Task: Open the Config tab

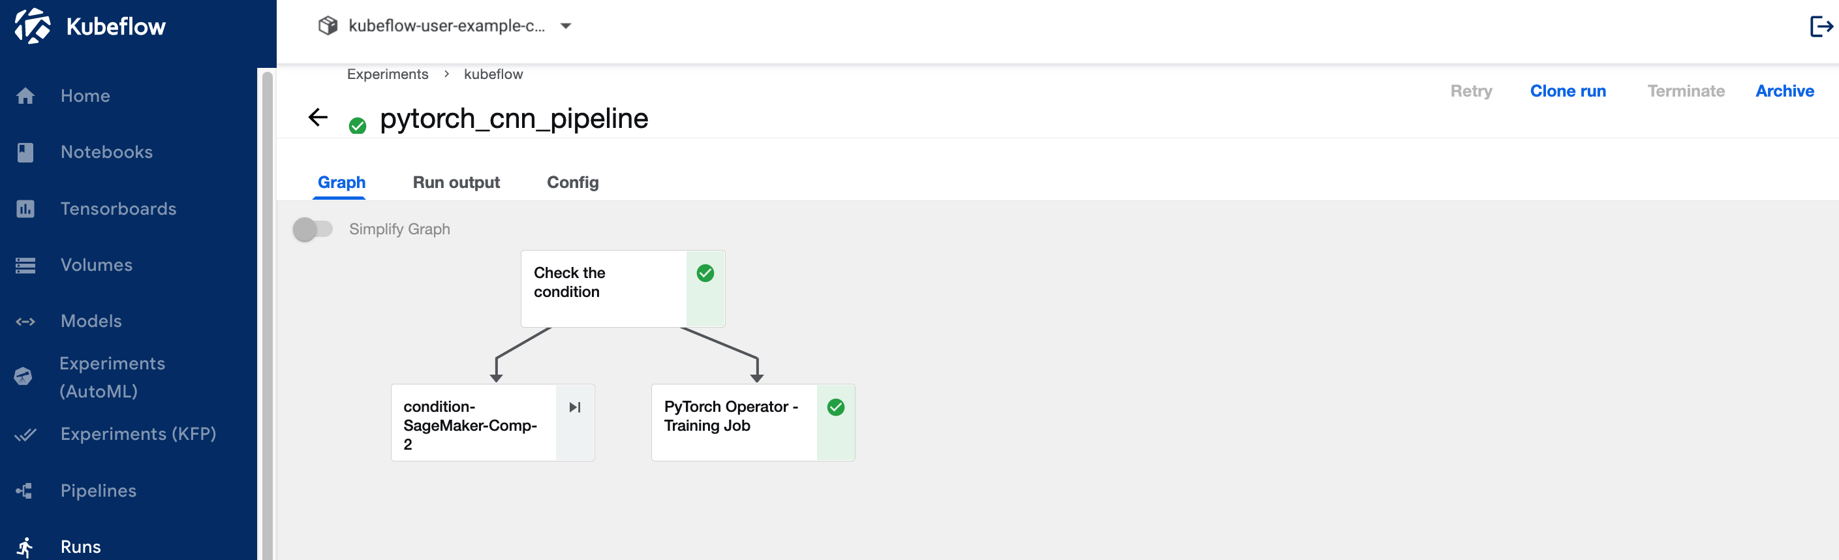Action: pos(572,182)
